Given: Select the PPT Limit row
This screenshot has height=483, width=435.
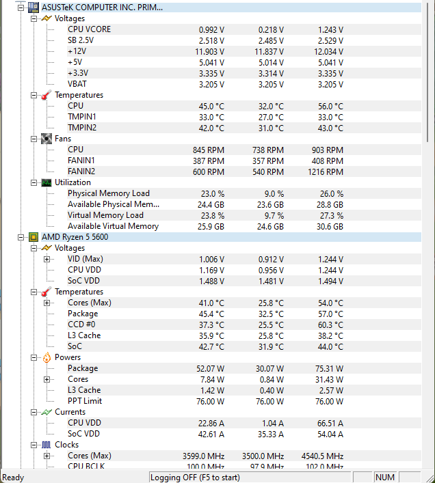Looking at the screenshot, I should click(x=243, y=402).
